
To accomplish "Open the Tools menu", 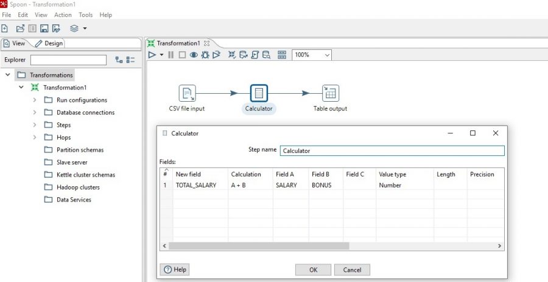I will click(x=86, y=15).
